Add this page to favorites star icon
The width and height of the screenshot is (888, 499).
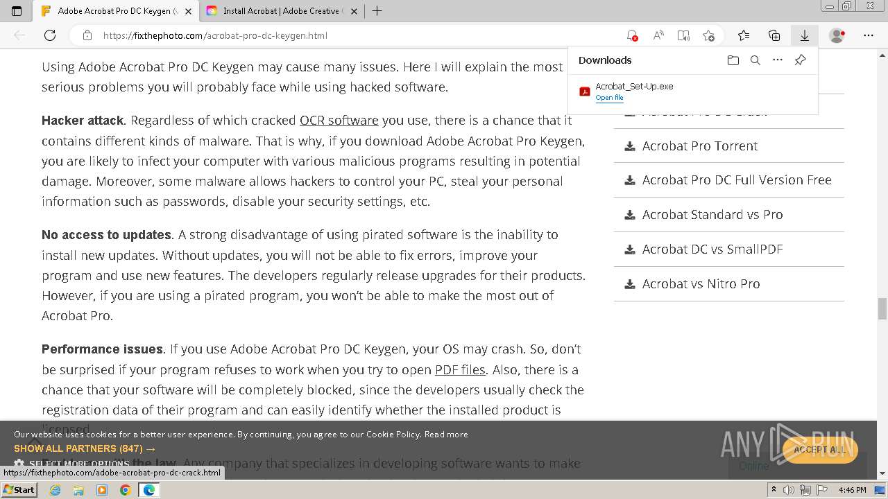[708, 35]
